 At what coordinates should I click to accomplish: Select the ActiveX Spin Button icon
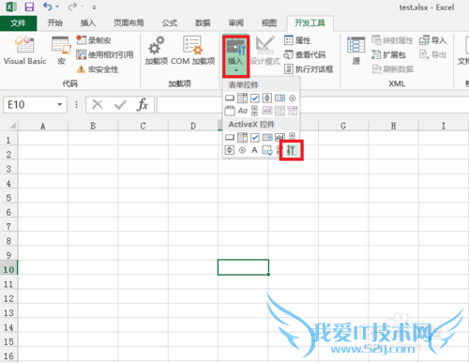pos(230,150)
